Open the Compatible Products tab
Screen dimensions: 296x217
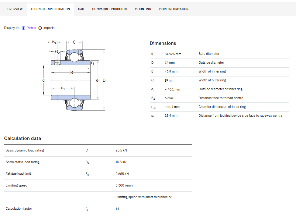coord(109,9)
